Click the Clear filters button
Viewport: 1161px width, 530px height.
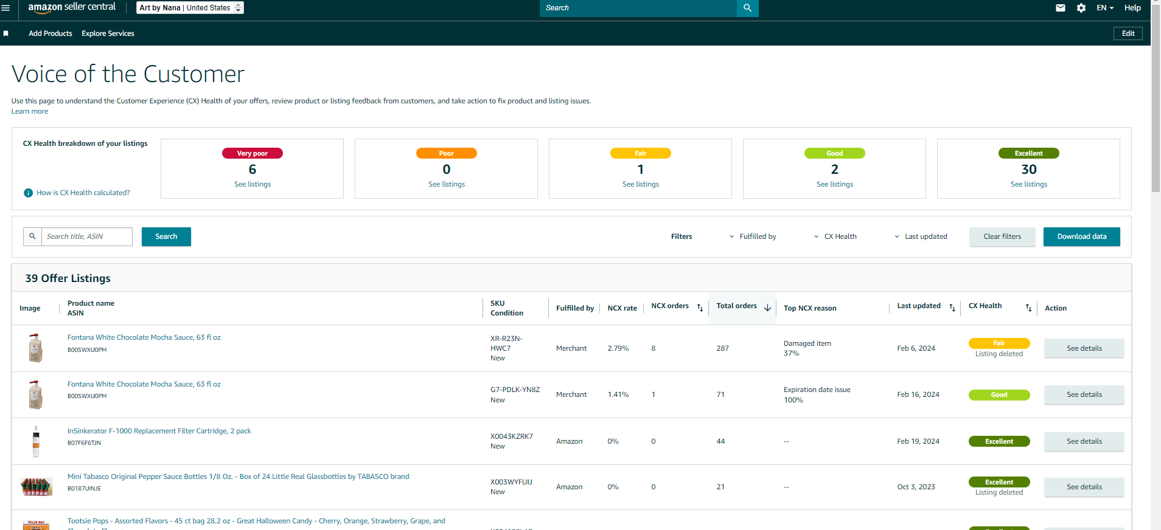(1002, 236)
